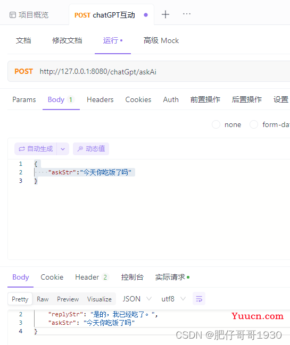
Task: Open the 实际请求 tab
Action: [x=172, y=277]
